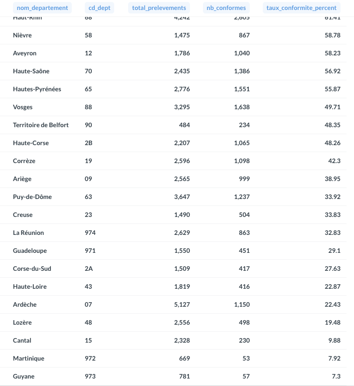The height and width of the screenshot is (386, 354).
Task: Select Corrèze total prelevements value 2,596
Action: 182,161
